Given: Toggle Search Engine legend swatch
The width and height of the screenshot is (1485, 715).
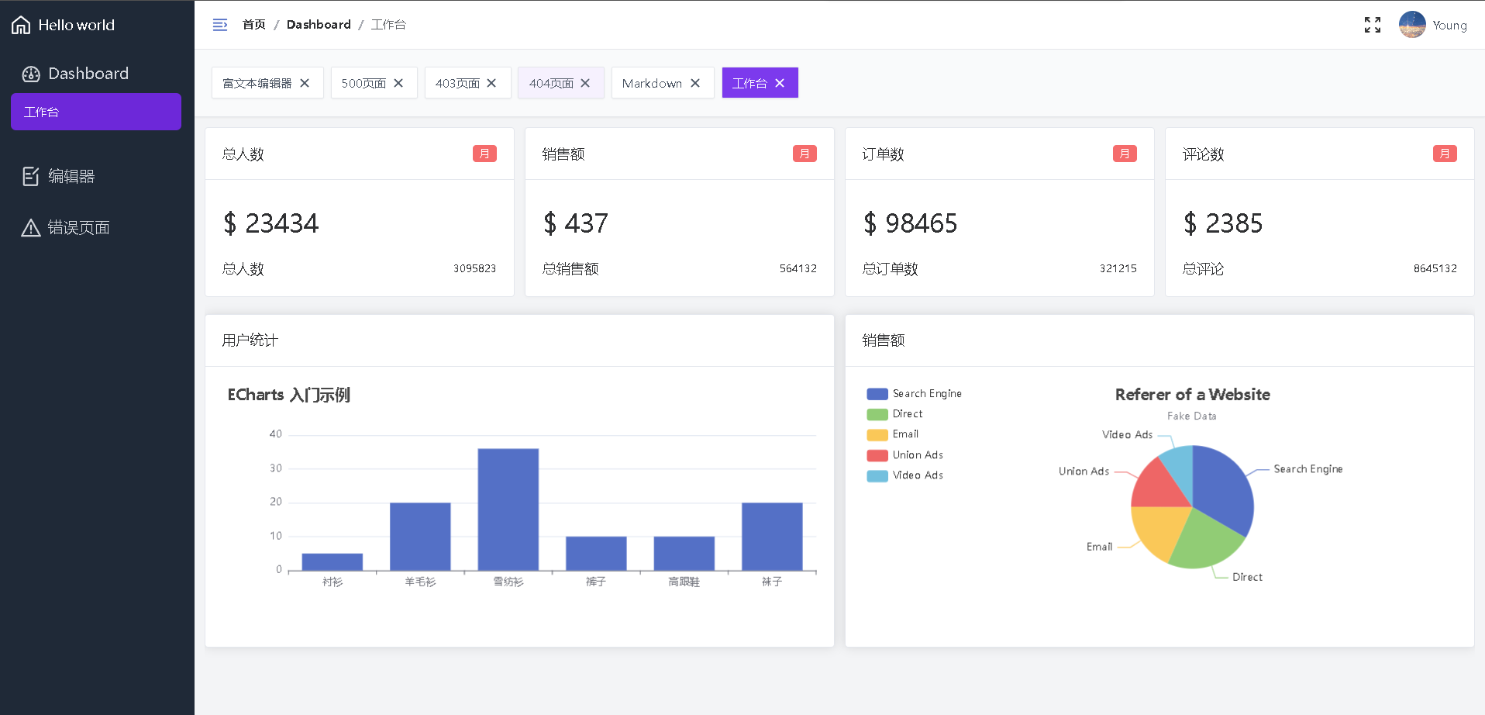Looking at the screenshot, I should [x=877, y=394].
